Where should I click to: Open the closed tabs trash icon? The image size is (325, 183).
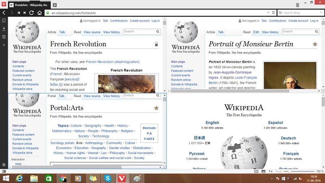(x=297, y=5)
